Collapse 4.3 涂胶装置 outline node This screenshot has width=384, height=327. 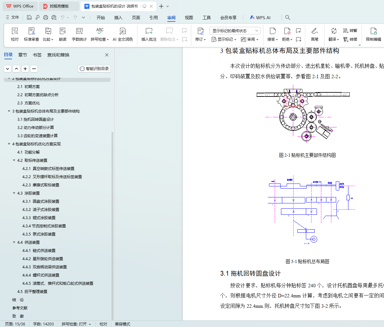(x=14, y=193)
